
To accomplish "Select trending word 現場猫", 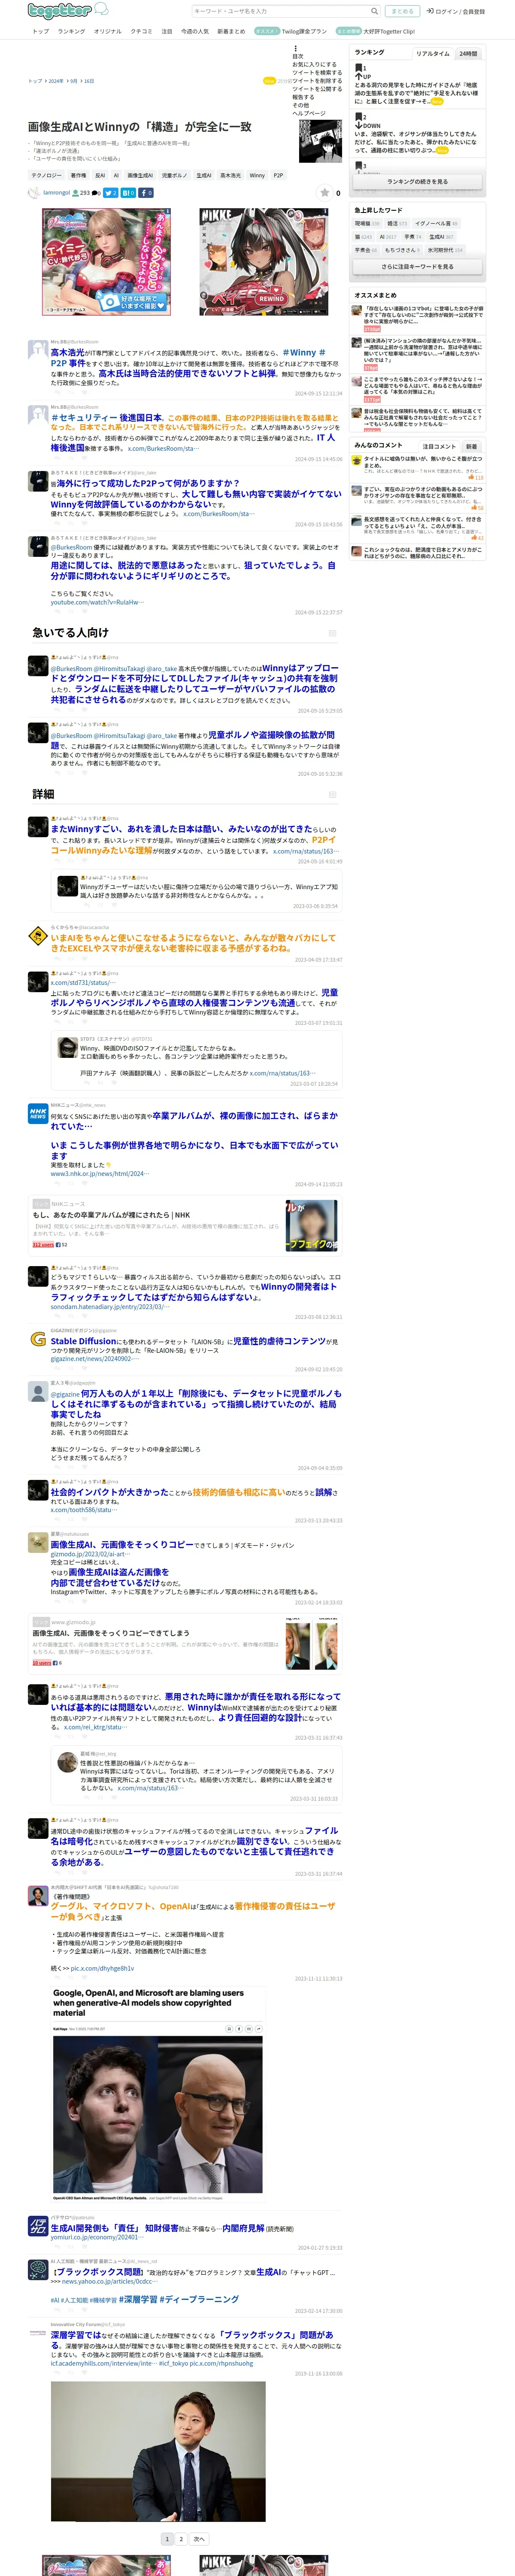I will point(367,223).
